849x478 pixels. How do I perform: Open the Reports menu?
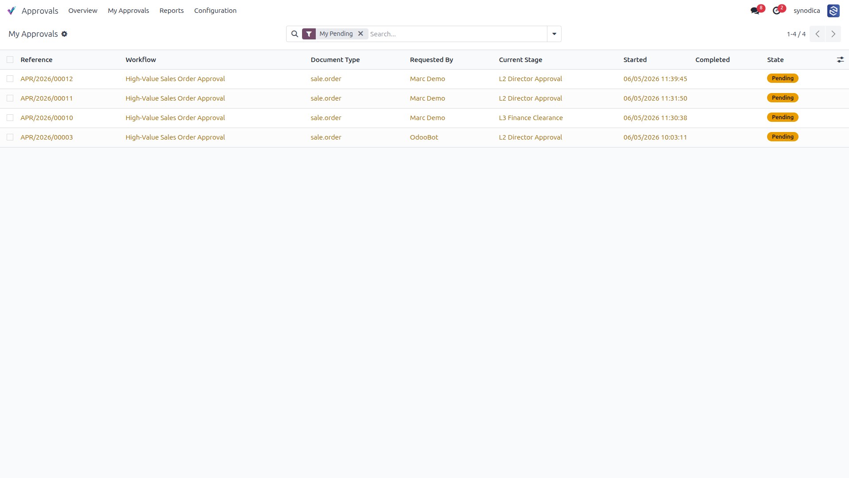(171, 11)
